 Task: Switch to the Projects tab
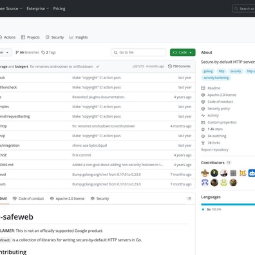pos(30,37)
